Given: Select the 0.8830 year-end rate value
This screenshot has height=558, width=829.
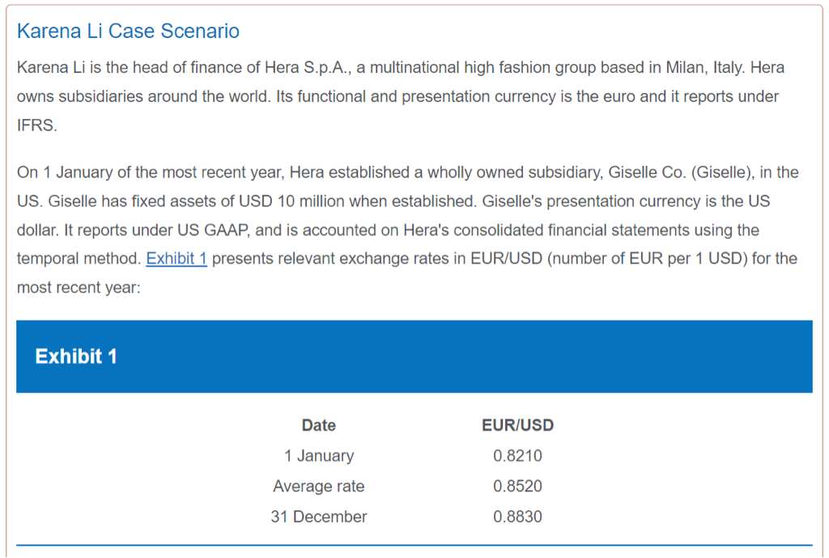Looking at the screenshot, I should click(x=517, y=517).
